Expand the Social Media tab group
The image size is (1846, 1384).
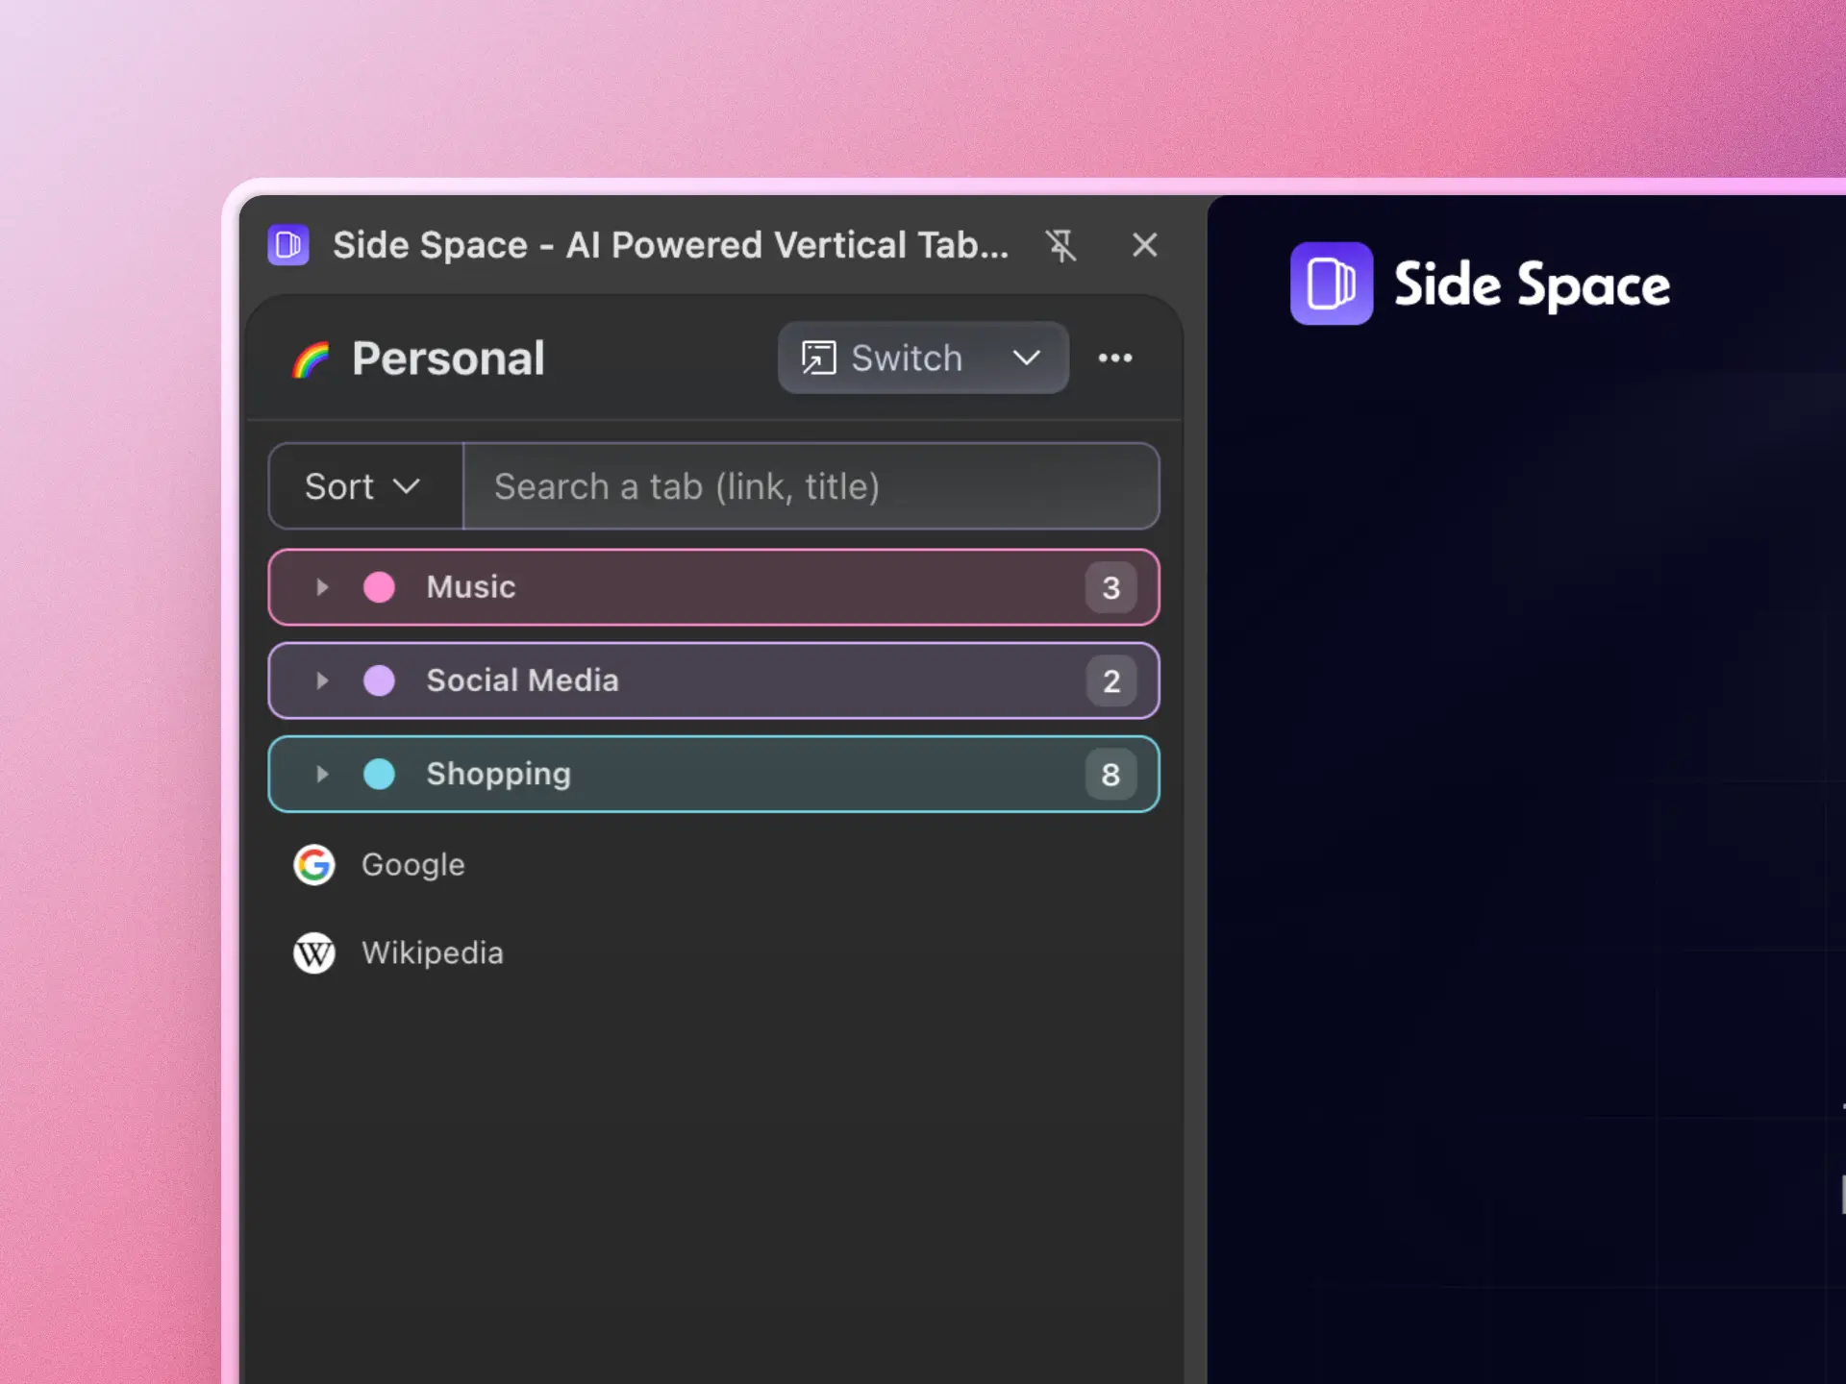(321, 680)
